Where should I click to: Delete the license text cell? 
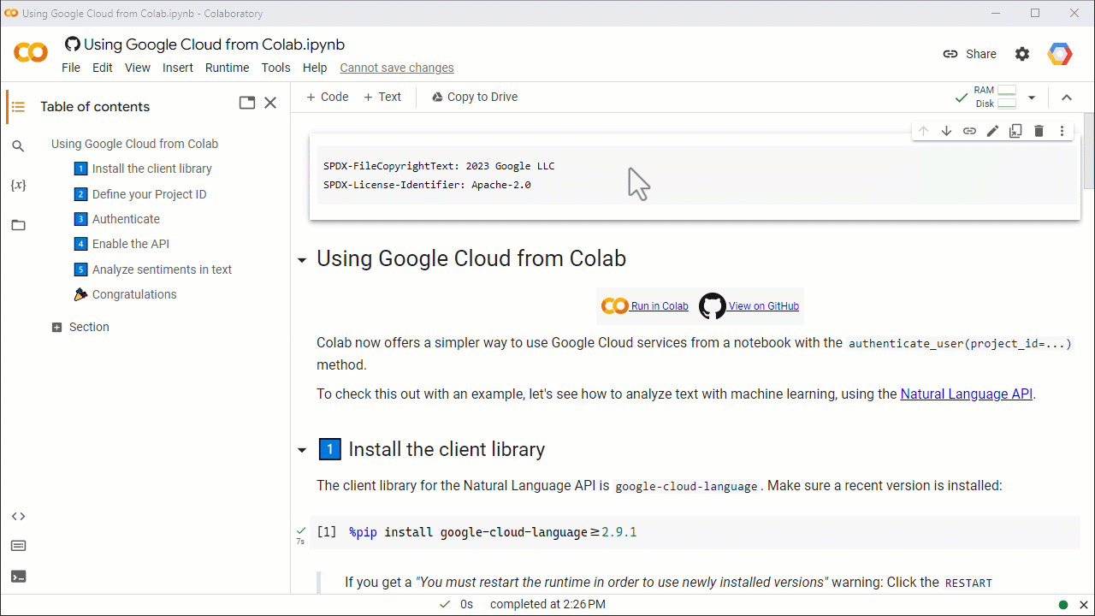(x=1038, y=130)
